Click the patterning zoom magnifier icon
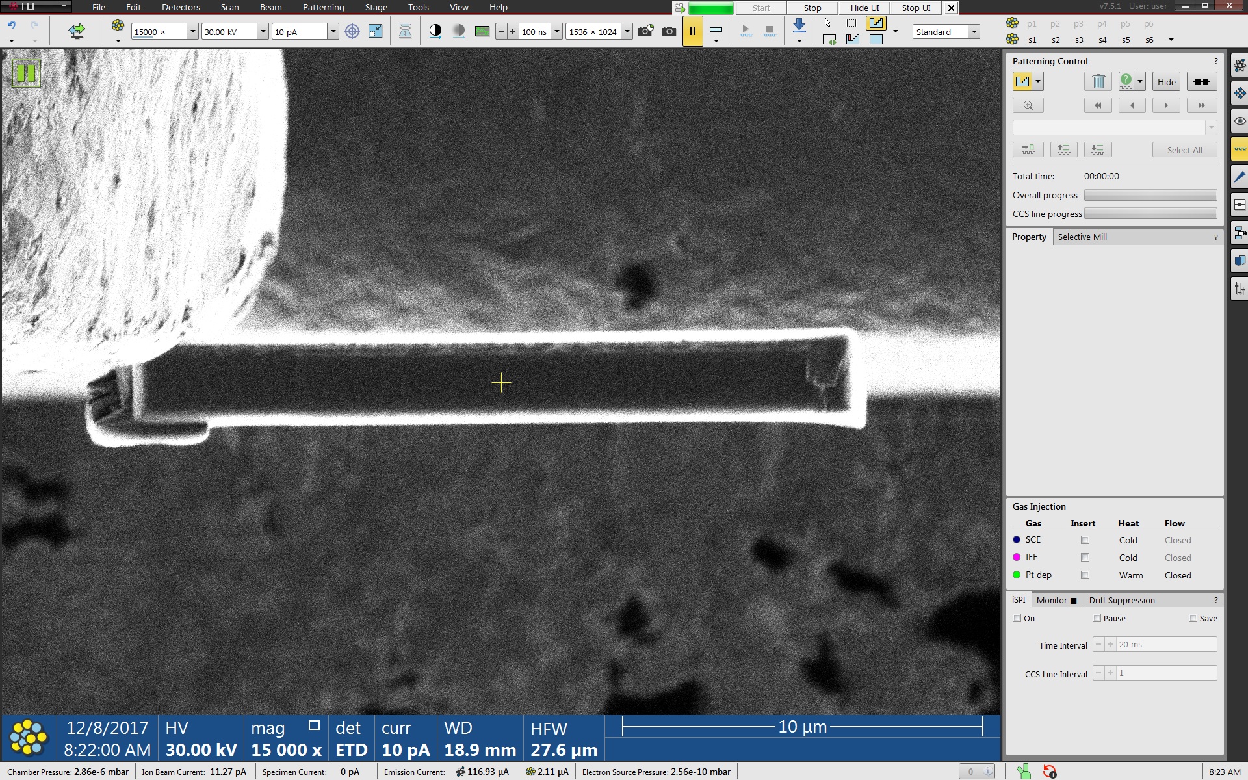 click(x=1028, y=105)
